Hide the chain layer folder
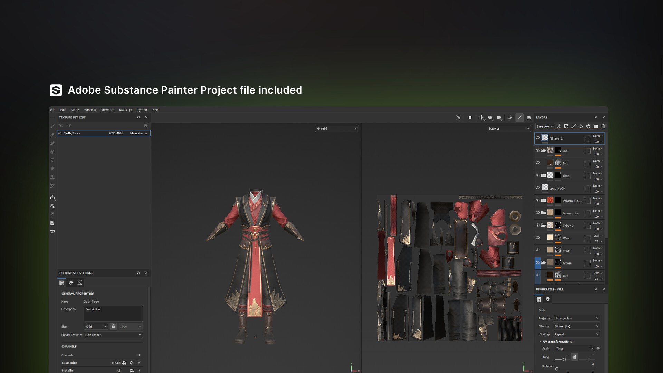Viewport: 663px width, 373px height. (x=538, y=175)
